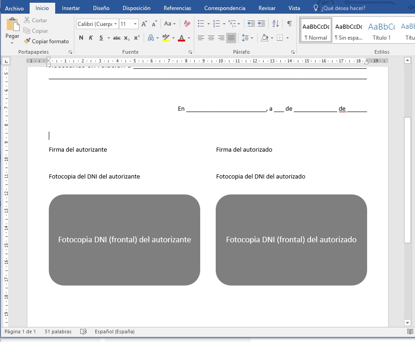415x342 pixels.
Task: Select the DNI autorizado gray placeholder box
Action: point(291,240)
